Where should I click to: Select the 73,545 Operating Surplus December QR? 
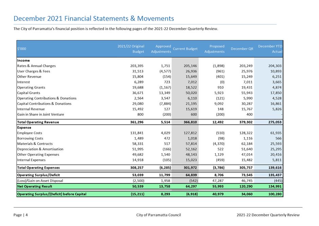point(247,175)
